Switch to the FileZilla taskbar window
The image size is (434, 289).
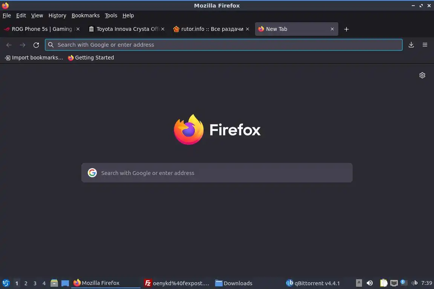(x=177, y=283)
